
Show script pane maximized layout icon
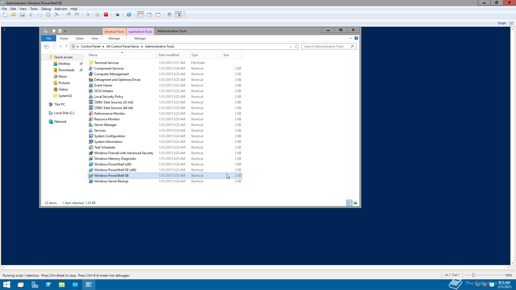tap(158, 15)
